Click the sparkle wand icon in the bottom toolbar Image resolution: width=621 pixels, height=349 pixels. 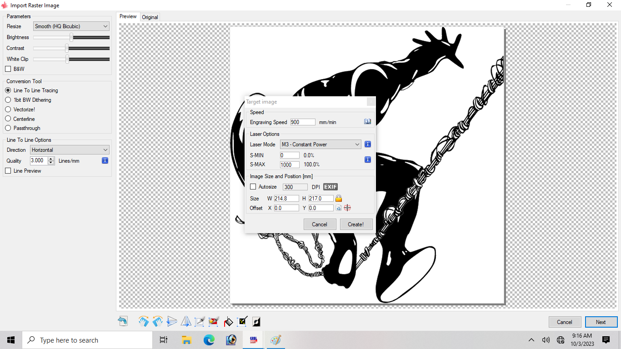(x=242, y=322)
